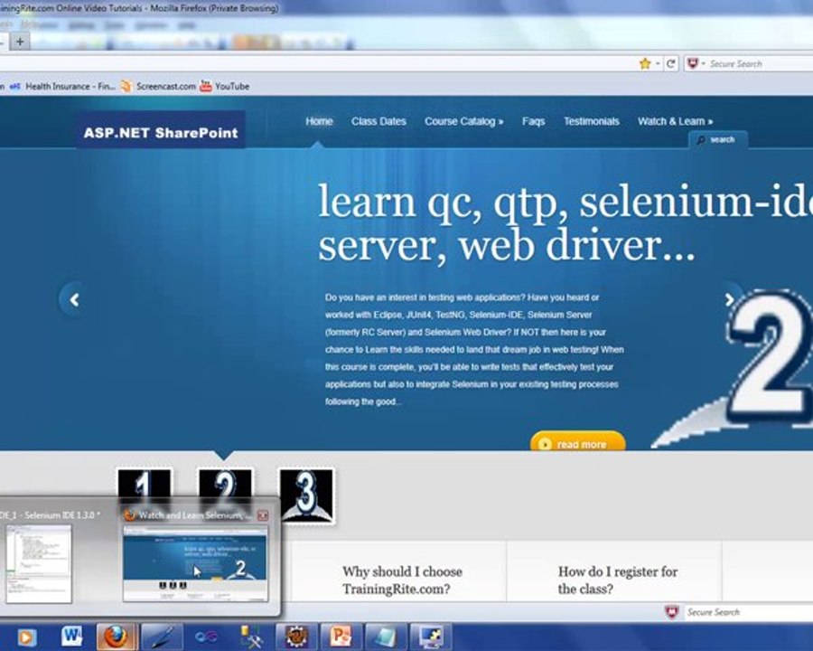
Task: Open the Faqs page
Action: (x=533, y=121)
